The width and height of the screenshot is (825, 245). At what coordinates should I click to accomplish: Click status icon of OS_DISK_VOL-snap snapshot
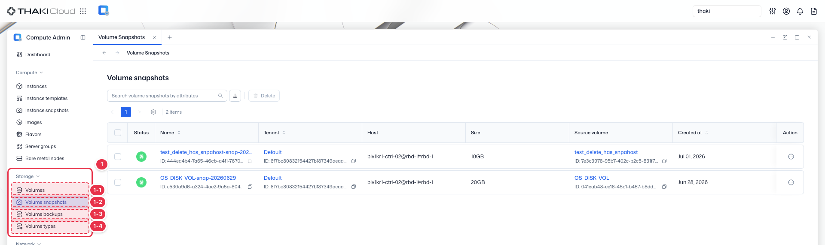[141, 182]
